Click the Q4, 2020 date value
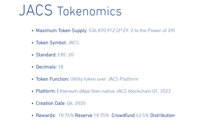Screen dimensions: 208x131 tap(76, 103)
